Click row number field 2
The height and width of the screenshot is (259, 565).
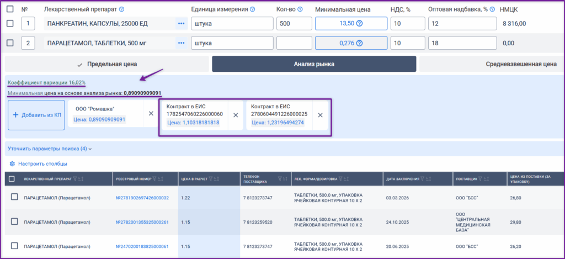(28, 43)
